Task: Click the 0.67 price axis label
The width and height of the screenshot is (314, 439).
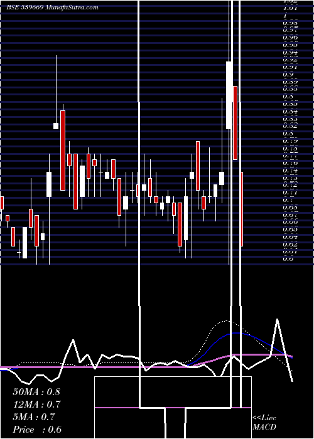Action: (x=290, y=215)
